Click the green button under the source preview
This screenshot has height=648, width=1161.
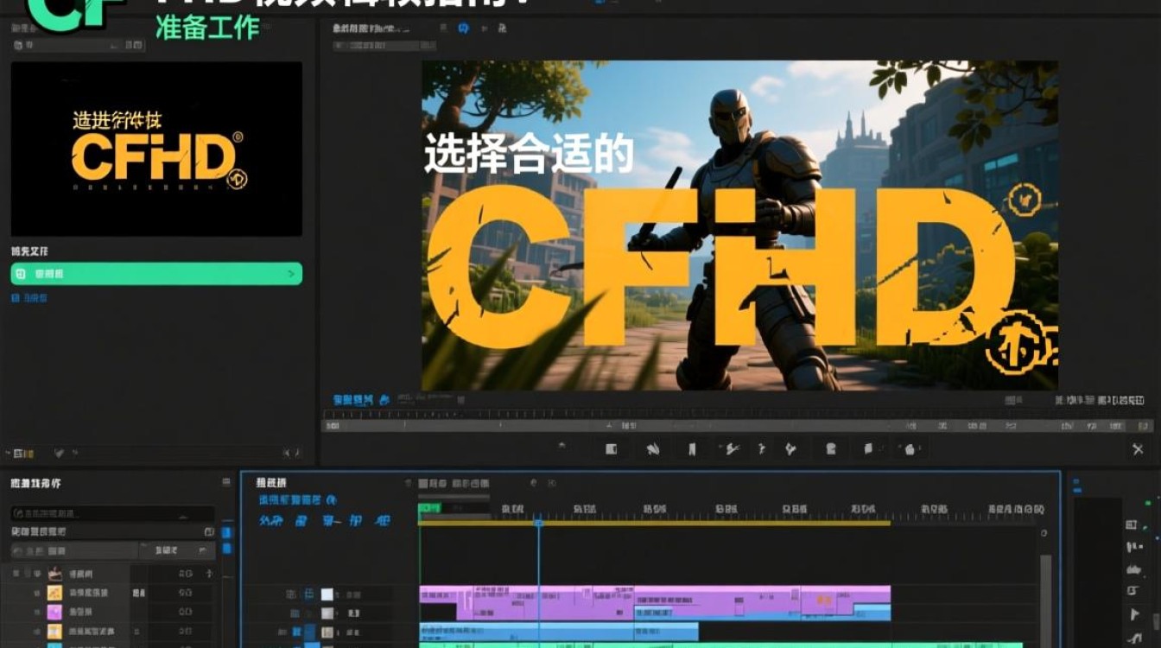tap(156, 274)
